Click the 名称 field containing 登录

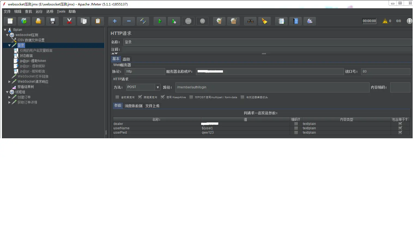[x=268, y=42]
